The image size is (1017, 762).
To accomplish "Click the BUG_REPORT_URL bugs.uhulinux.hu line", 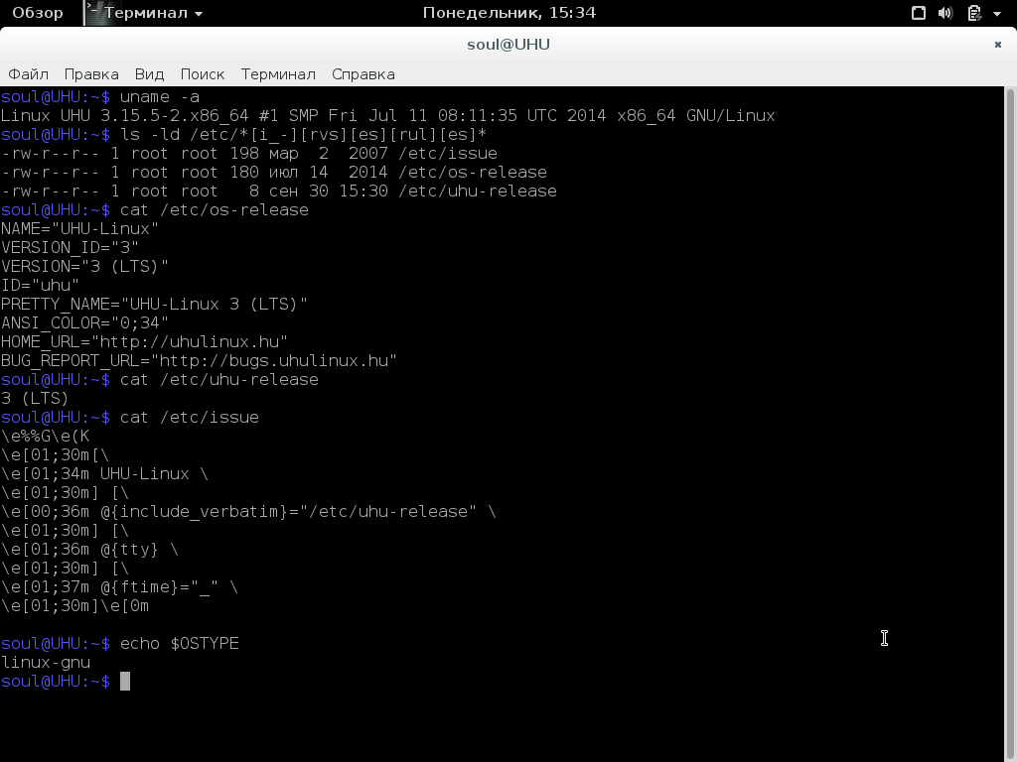I will tap(199, 360).
